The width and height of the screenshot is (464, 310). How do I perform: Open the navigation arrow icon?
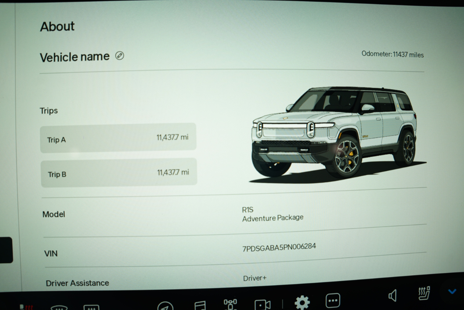pos(165,306)
